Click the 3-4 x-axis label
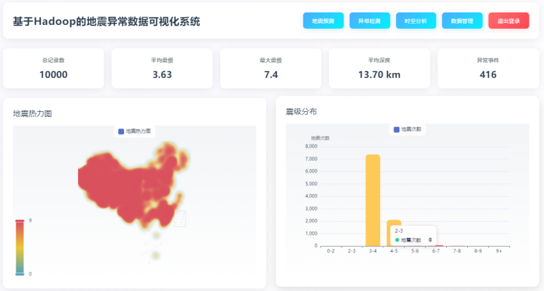The height and width of the screenshot is (291, 544). [373, 251]
